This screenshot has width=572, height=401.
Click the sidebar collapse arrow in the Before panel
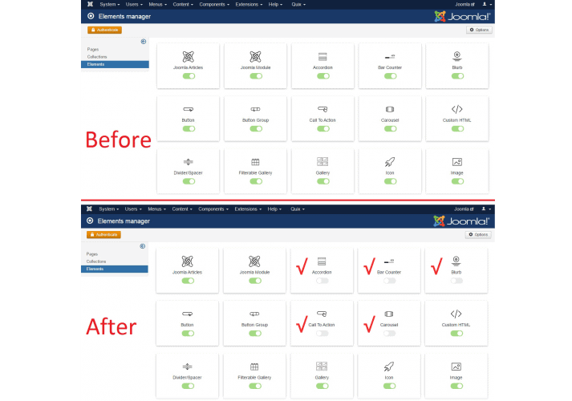[143, 42]
